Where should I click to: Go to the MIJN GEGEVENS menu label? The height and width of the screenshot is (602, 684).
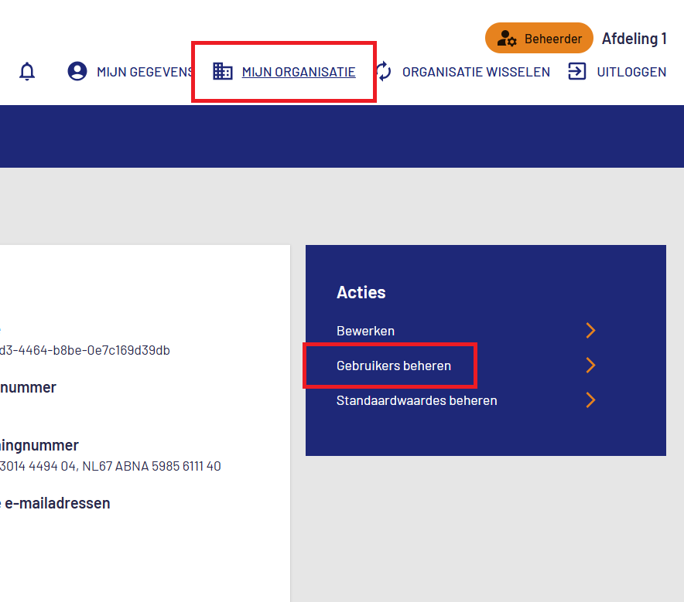(x=144, y=72)
